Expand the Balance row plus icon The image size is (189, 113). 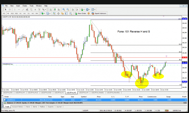tap(5, 103)
